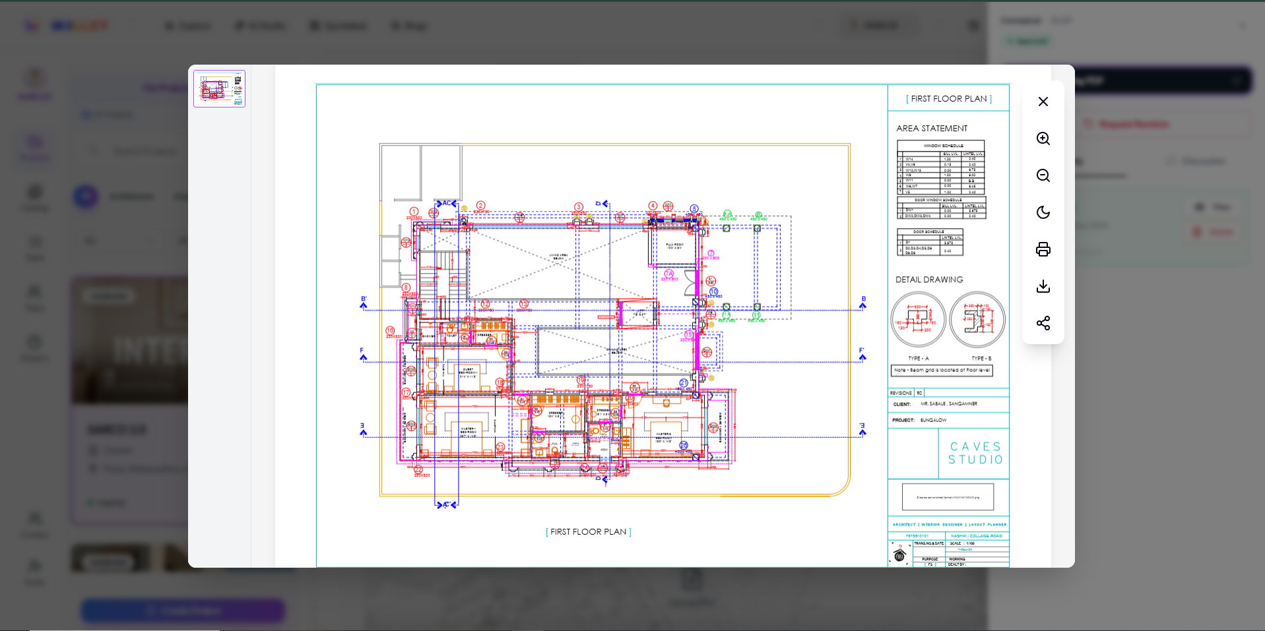Zoom out of the drawing
Image resolution: width=1265 pixels, height=631 pixels.
pyautogui.click(x=1043, y=175)
